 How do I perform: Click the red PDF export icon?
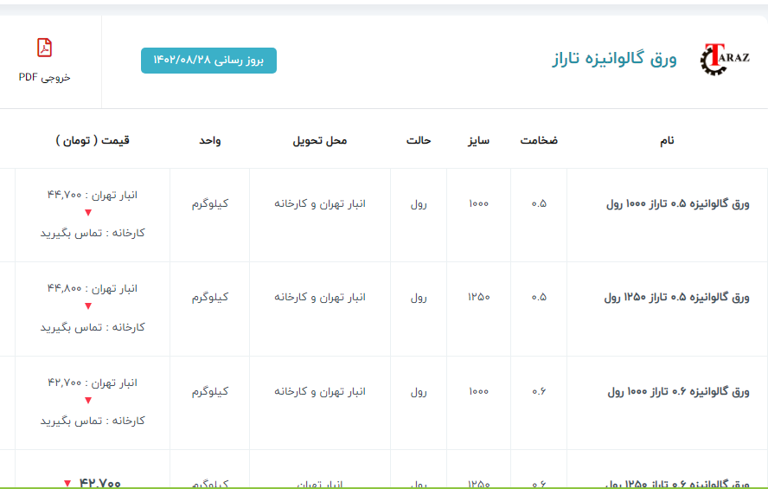pyautogui.click(x=44, y=48)
